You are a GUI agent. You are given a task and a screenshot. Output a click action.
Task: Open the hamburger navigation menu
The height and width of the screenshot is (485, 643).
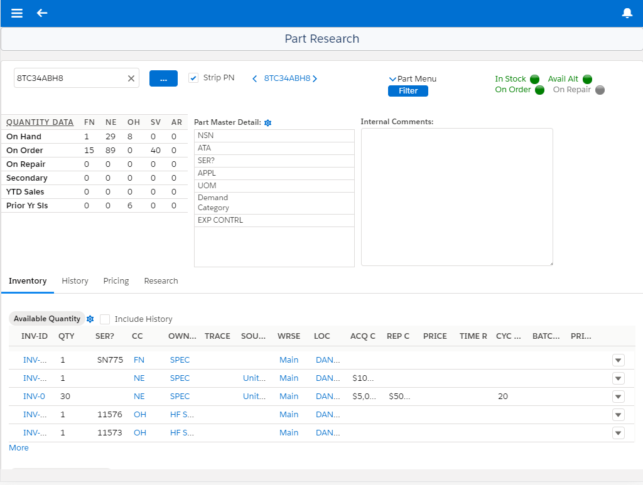point(16,13)
